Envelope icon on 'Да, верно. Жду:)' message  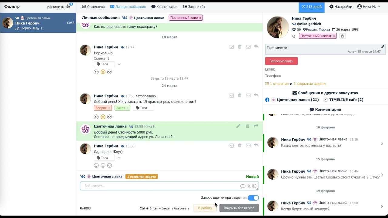[248, 146]
